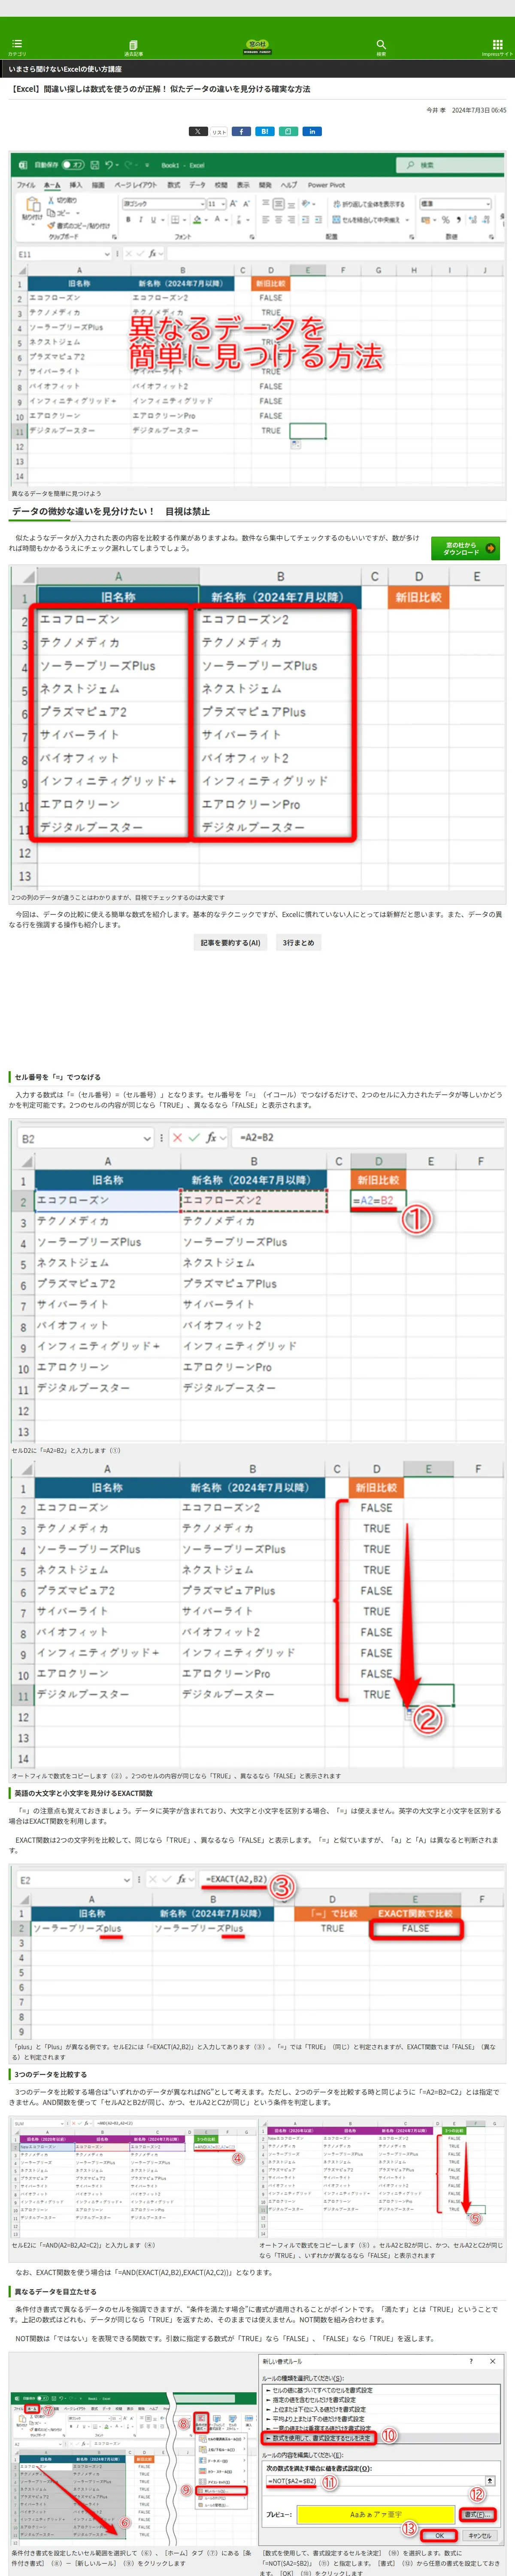
Task: Click the date 2024年7月3日 06:45
Action: point(479,110)
